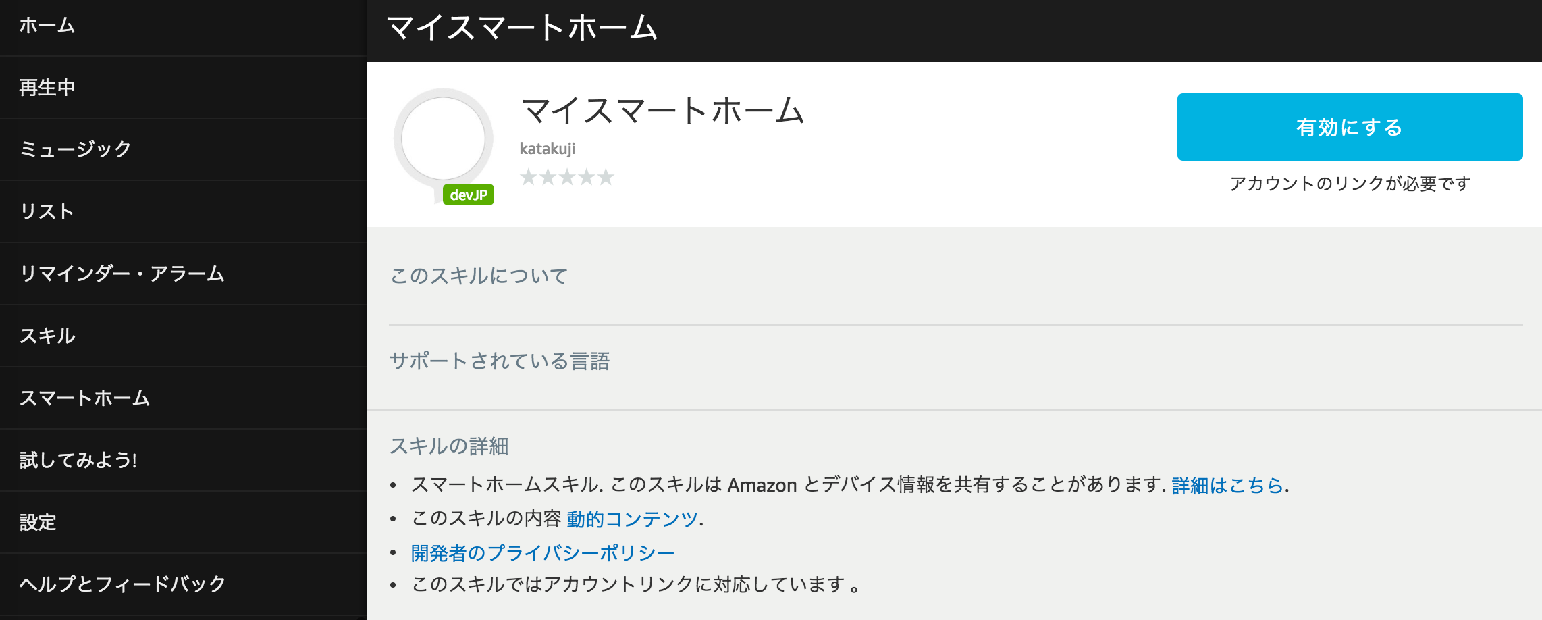
Task: Open the ホーム menu item
Action: coord(47,26)
